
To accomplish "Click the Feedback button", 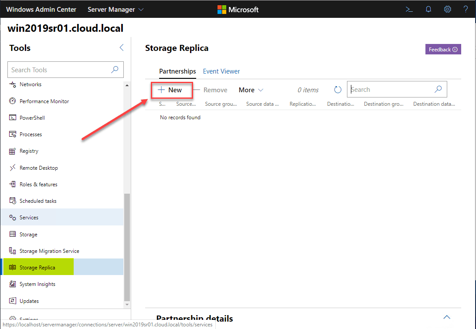I will click(443, 50).
